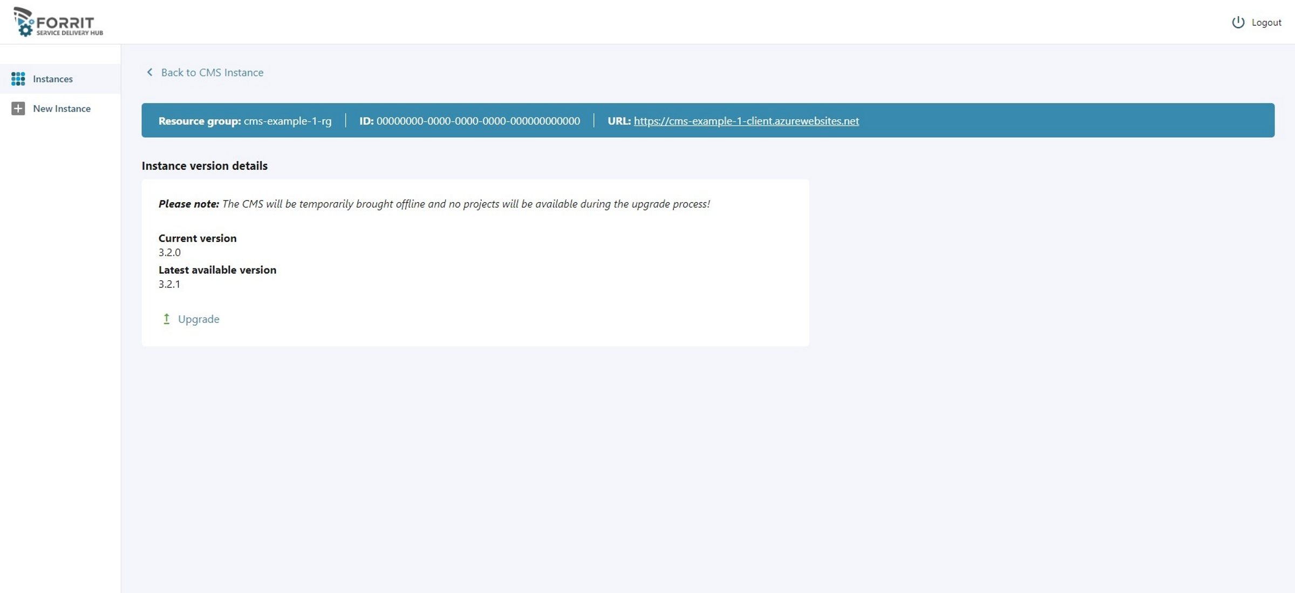This screenshot has width=1295, height=593.
Task: Select the New Instance sidebar entry
Action: tap(62, 108)
